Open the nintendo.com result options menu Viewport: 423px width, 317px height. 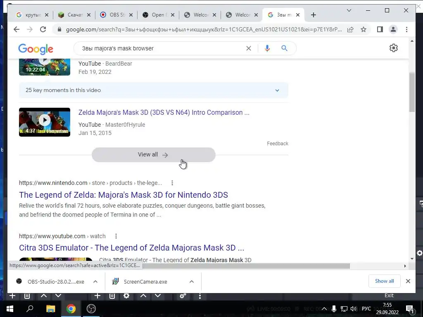172,183
